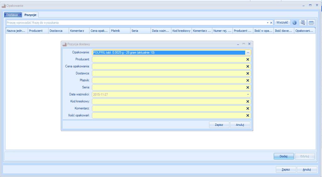Close the Pozycja dostawy dialog
This screenshot has width=322, height=177.
click(249, 44)
